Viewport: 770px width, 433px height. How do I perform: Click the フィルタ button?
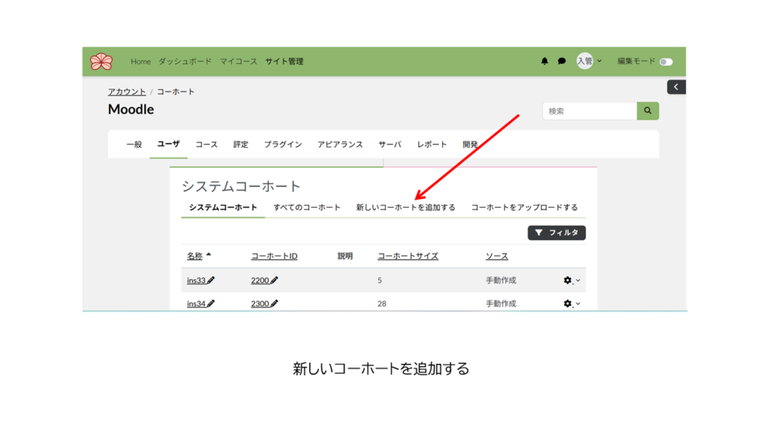(556, 233)
